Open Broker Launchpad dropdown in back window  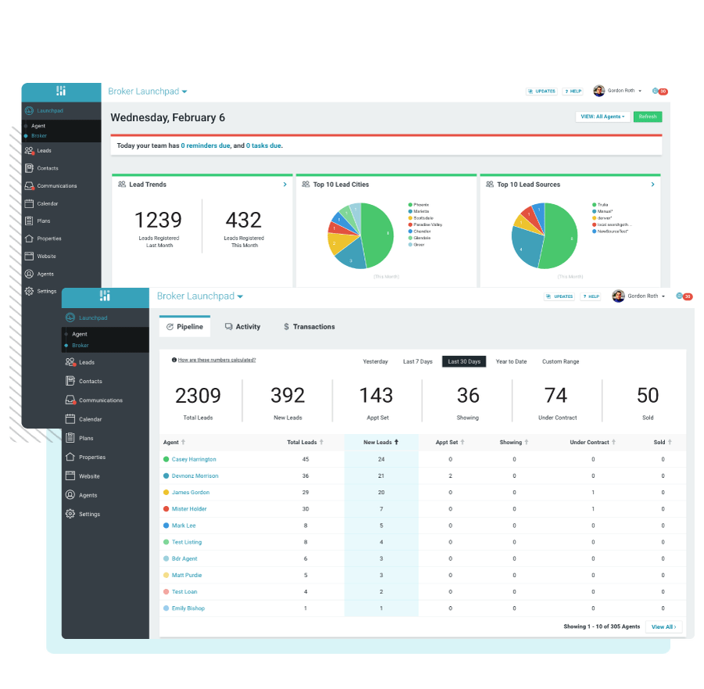coord(147,92)
